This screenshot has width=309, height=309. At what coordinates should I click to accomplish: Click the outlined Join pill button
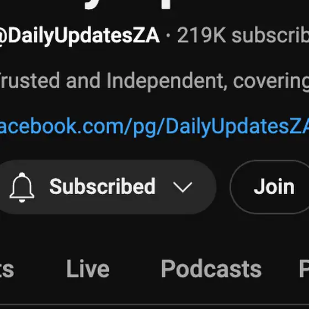coord(274,187)
